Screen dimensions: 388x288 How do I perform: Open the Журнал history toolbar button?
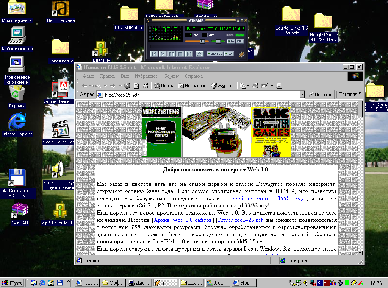click(222, 86)
